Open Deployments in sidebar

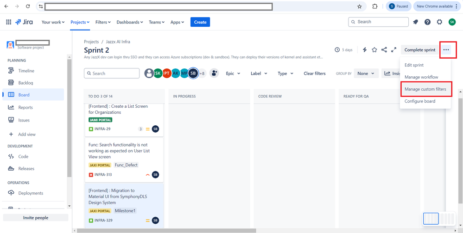pos(33,193)
